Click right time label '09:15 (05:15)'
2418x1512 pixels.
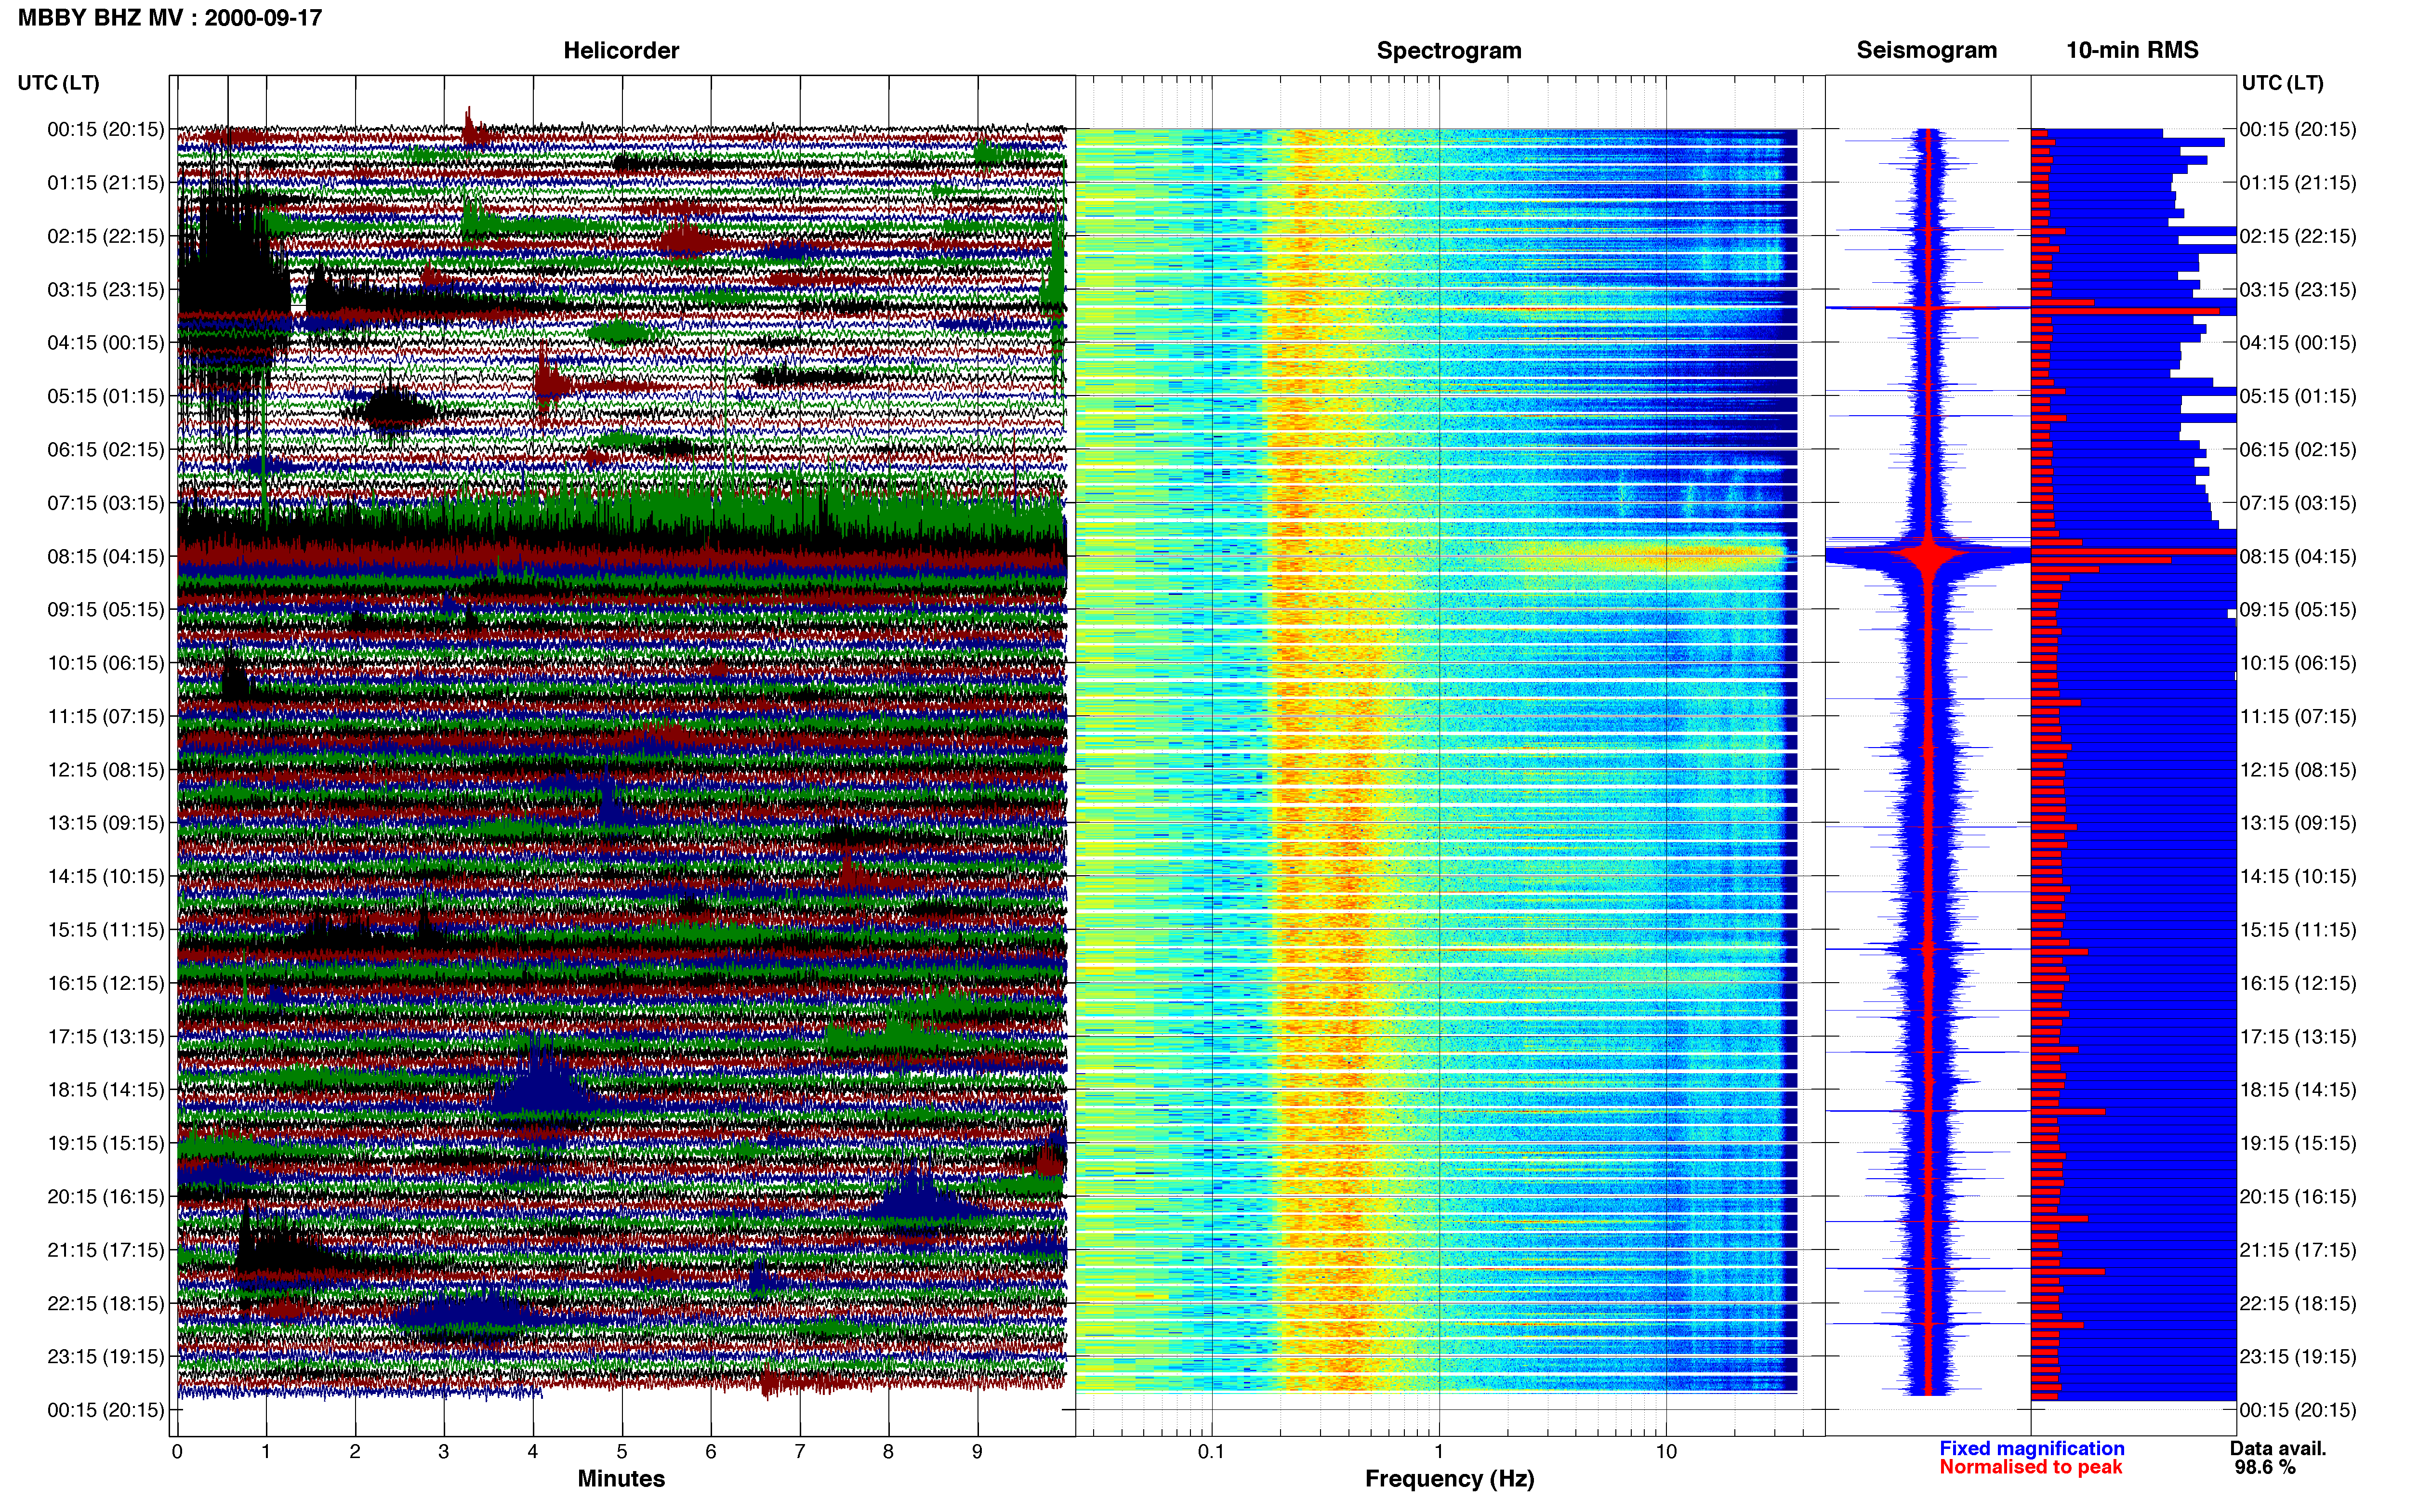point(2298,609)
